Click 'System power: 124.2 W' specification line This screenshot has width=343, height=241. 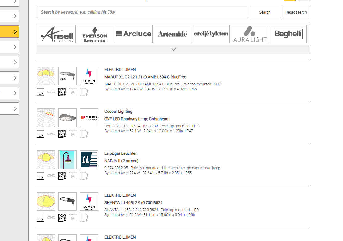150,89
